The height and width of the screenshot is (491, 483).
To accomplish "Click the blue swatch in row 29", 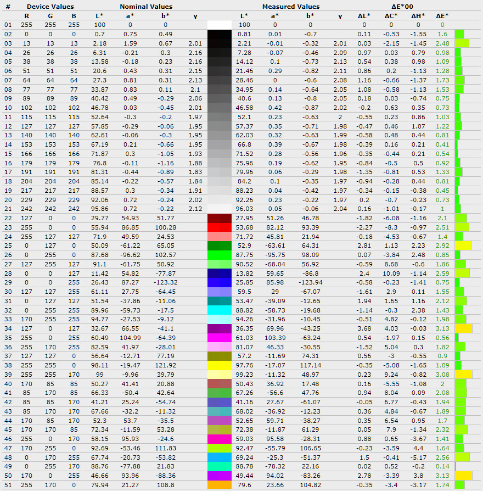I will [x=223, y=282].
